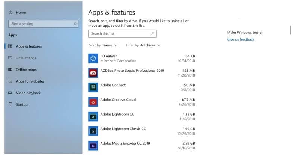The height and width of the screenshot is (161, 306).
Task: Click the Video playback icon
Action: click(10, 93)
